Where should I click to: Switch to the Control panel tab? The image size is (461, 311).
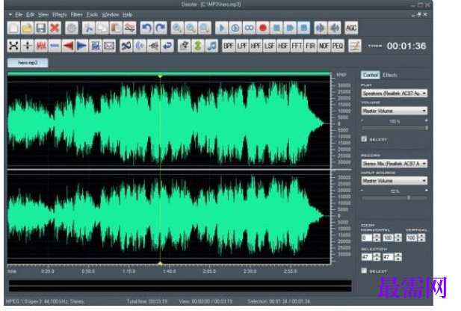point(370,75)
